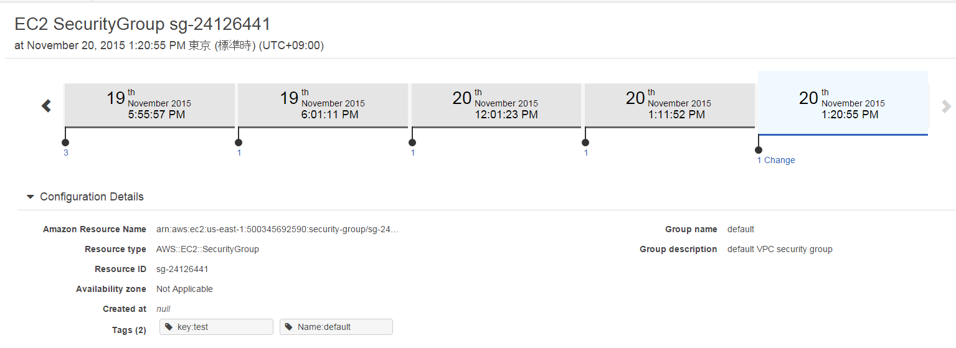
Task: Select the November 19 6:01:11 PM snapshot
Action: 323,105
